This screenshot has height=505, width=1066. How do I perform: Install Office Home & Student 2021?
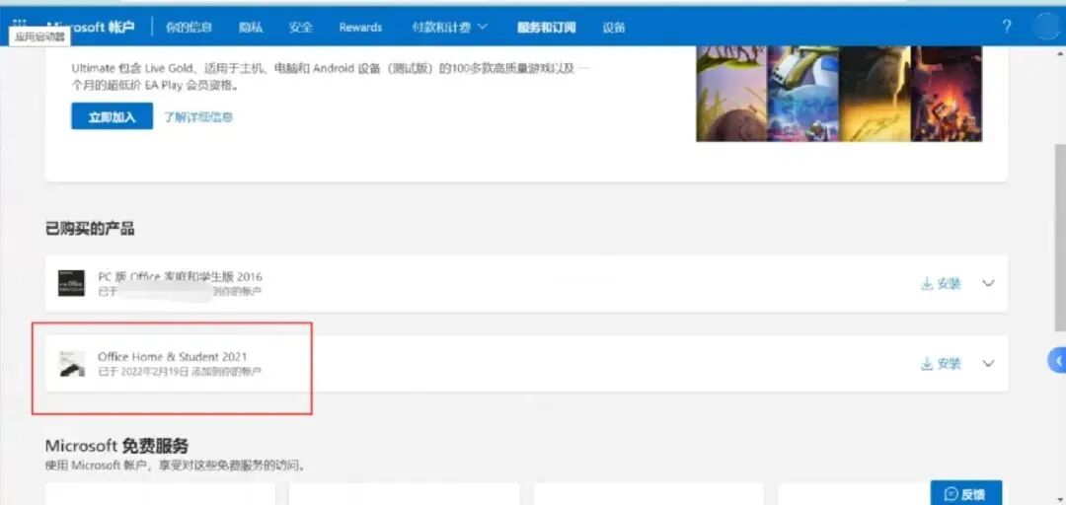tap(941, 364)
